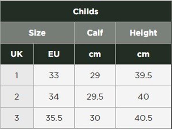Click the EU size 35.5 cell
The height and width of the screenshot is (129, 172).
(54, 118)
